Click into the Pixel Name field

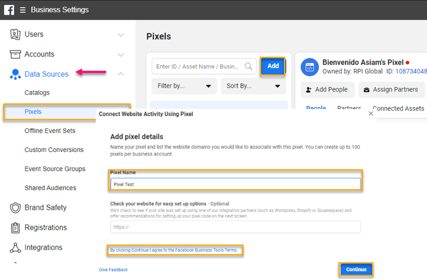coord(235,184)
